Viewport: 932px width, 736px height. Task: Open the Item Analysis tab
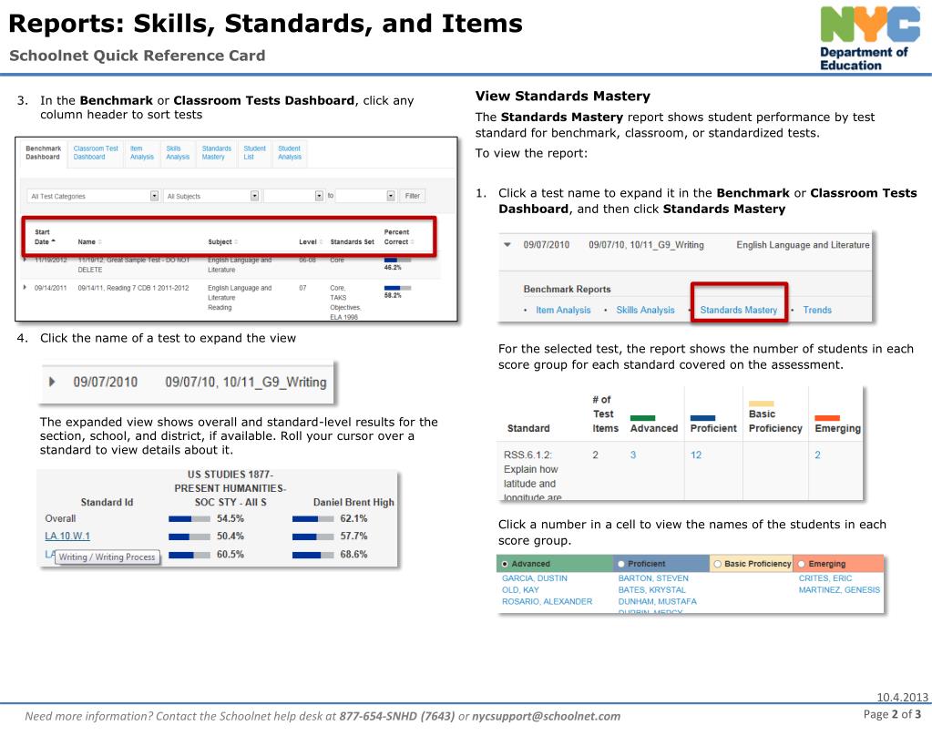pos(141,153)
